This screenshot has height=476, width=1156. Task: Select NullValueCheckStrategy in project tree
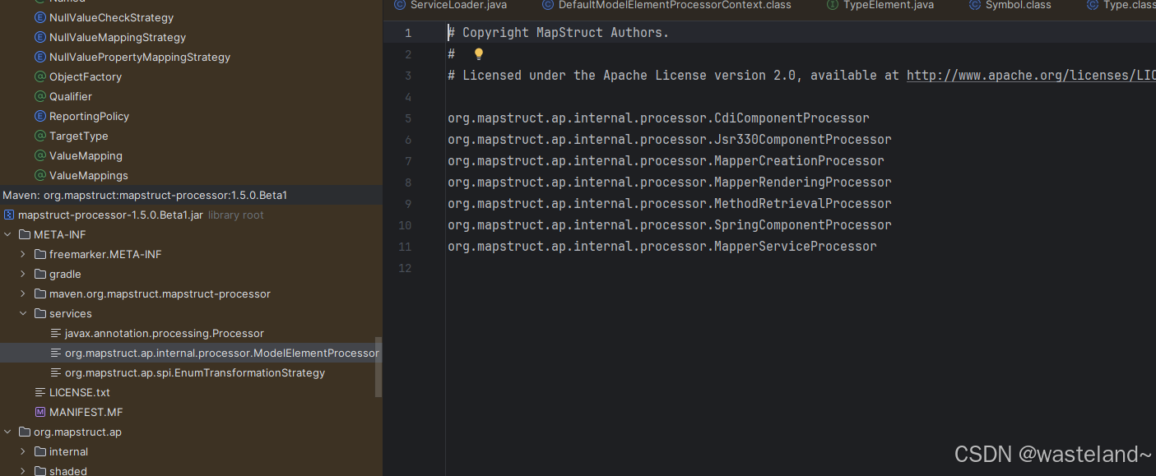111,17
